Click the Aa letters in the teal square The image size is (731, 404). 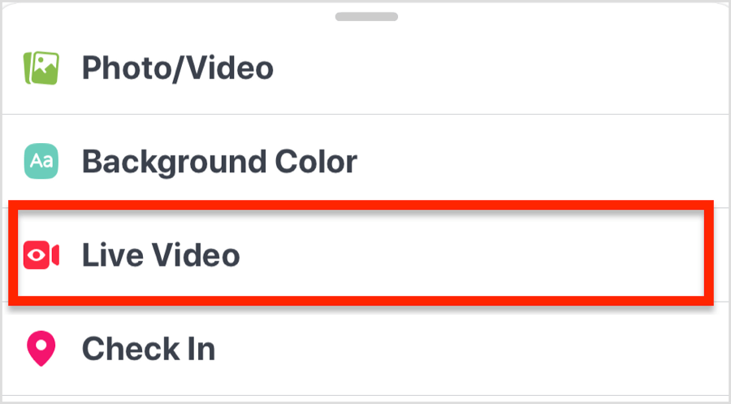(x=41, y=162)
